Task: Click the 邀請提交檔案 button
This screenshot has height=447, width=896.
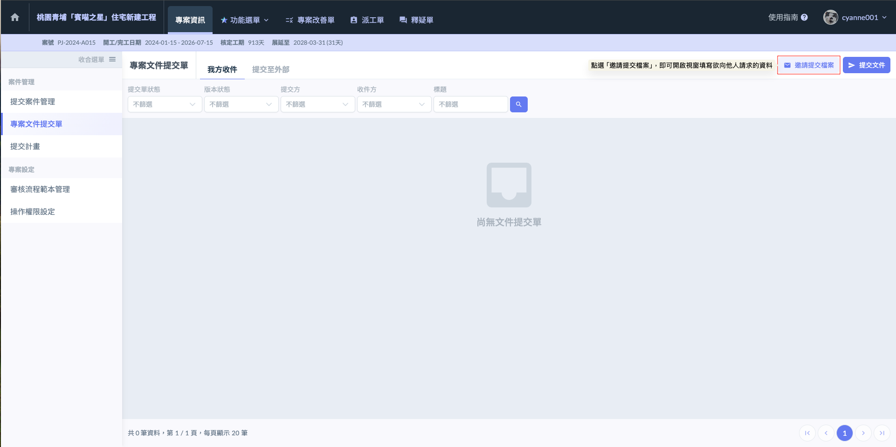Action: point(809,65)
